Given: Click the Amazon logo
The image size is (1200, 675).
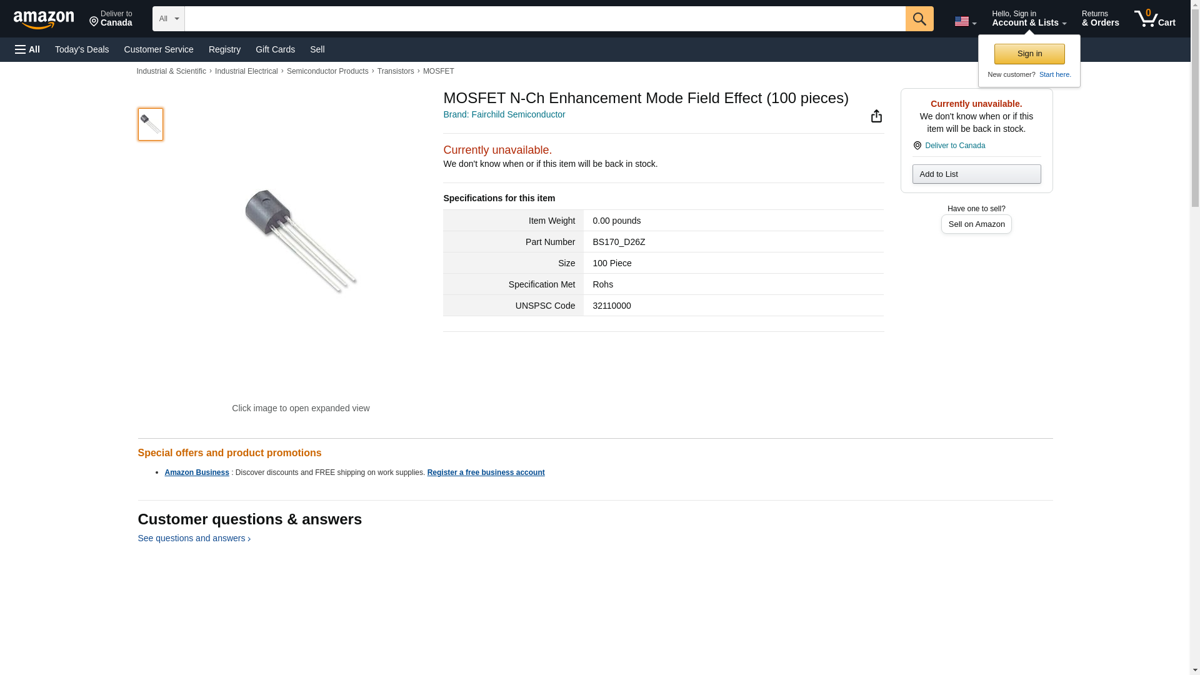Looking at the screenshot, I should [x=44, y=19].
